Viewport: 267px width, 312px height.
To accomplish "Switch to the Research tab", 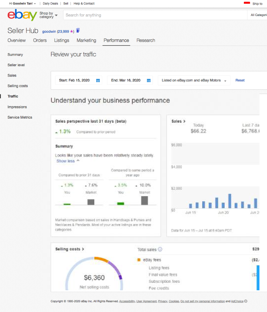I will (146, 40).
